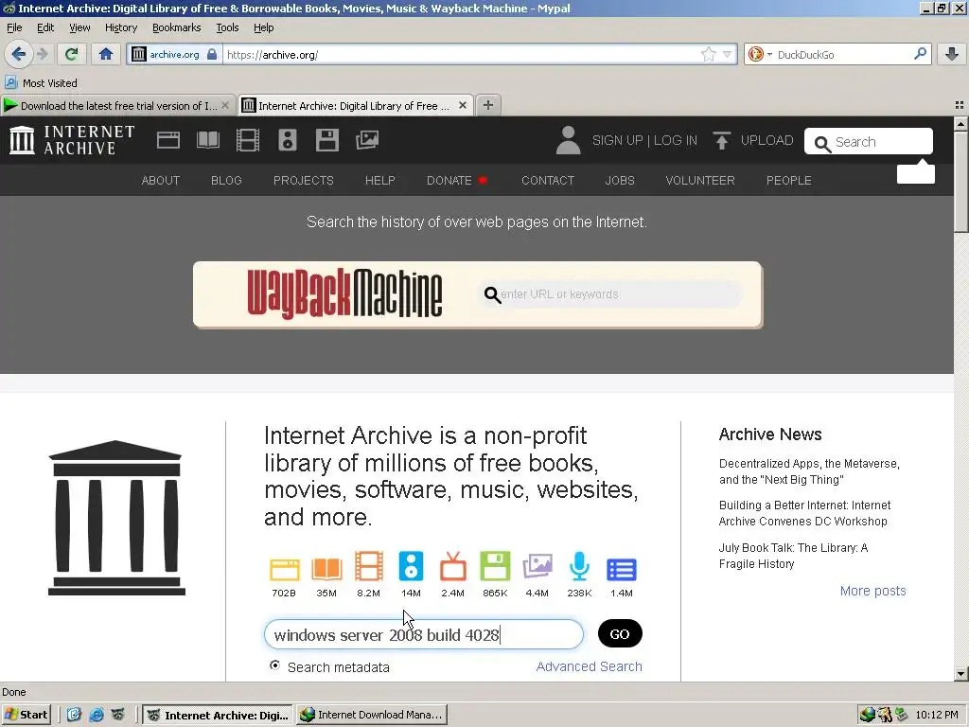This screenshot has height=727, width=969.
Task: Click the browser forward arrow button
Action: pyautogui.click(x=42, y=54)
